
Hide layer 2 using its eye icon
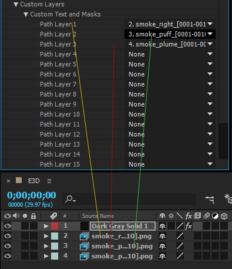pos(8,236)
